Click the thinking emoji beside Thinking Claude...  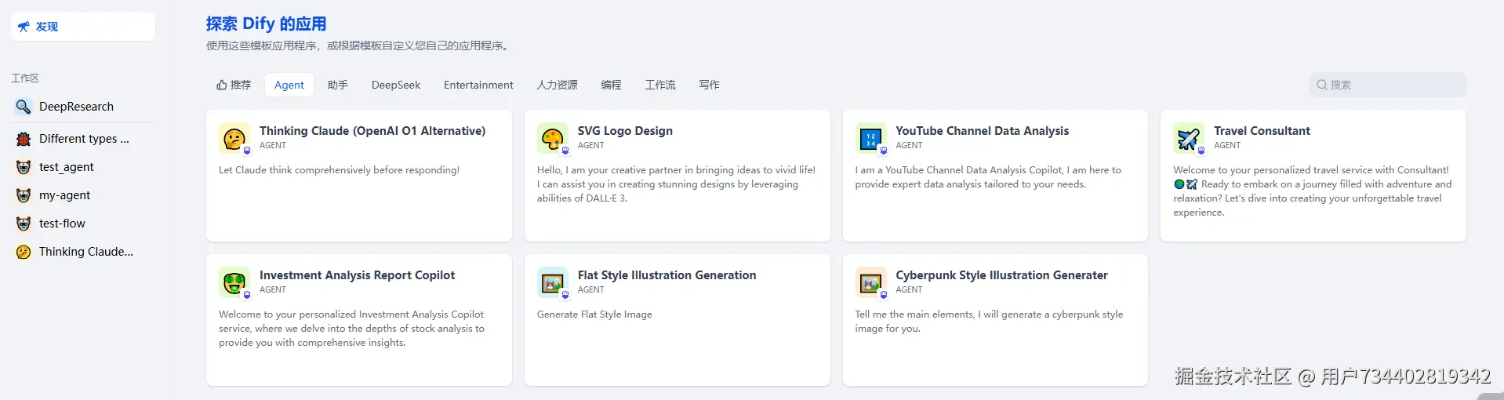click(24, 252)
